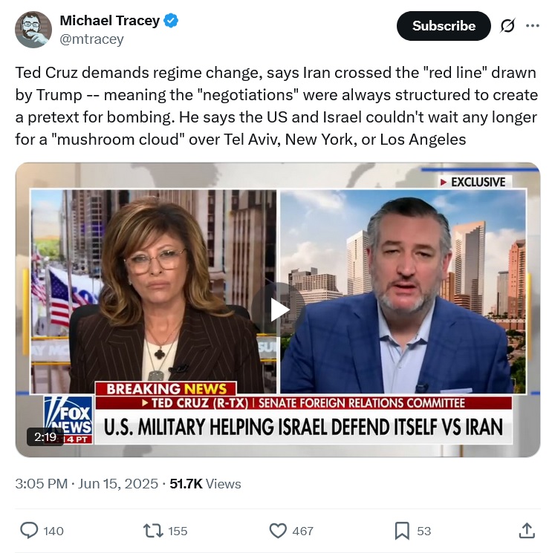
Task: Click the reply speech bubble icon
Action: pos(29,531)
